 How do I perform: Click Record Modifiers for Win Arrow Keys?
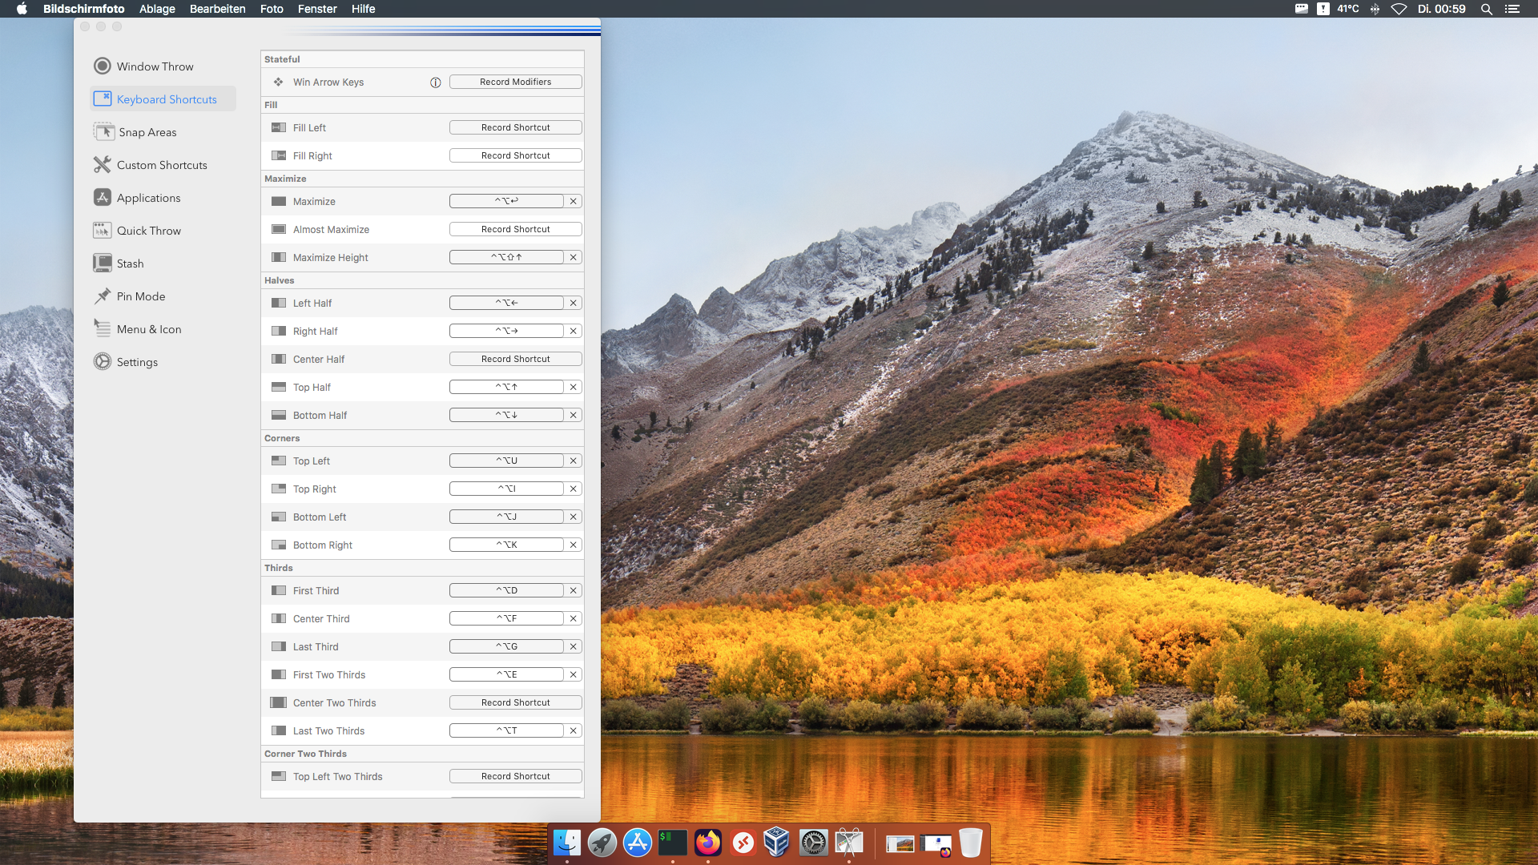click(x=515, y=82)
